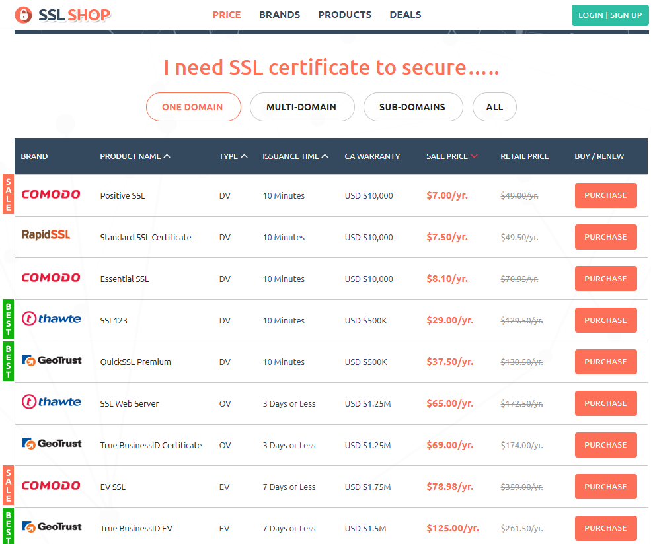Purchase Comodo EV SSL
651x544 pixels.
click(606, 487)
